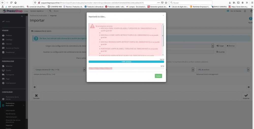
Task: Click the Diseño monitor icon
Action: point(3,70)
